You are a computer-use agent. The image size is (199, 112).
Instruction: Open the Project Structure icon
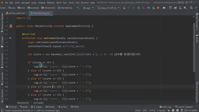pos(164,8)
